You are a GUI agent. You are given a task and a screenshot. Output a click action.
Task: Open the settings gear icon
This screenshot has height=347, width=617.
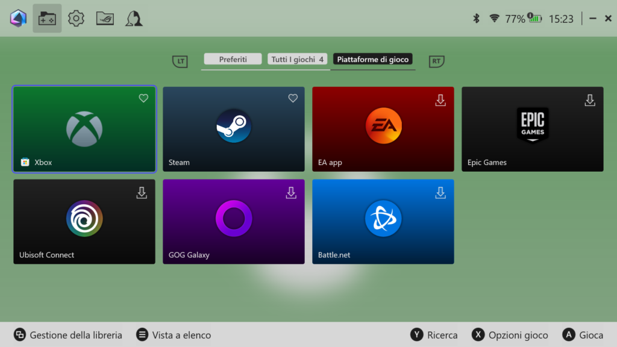tap(76, 19)
